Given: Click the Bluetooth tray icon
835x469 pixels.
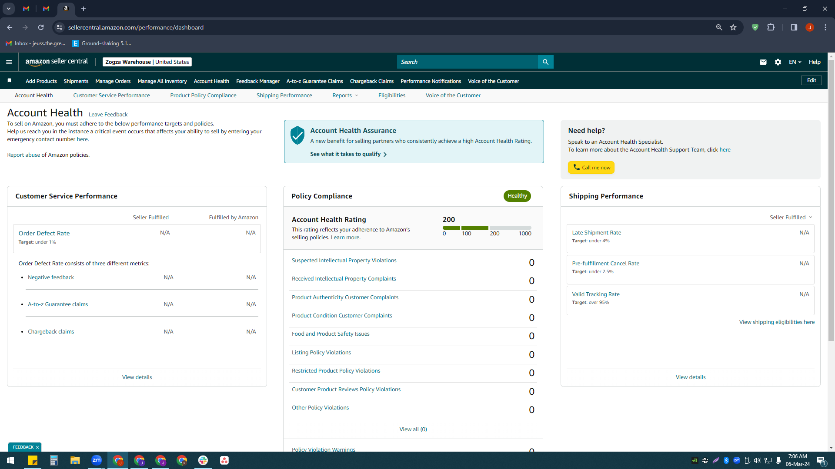Looking at the screenshot, I should click(726, 460).
